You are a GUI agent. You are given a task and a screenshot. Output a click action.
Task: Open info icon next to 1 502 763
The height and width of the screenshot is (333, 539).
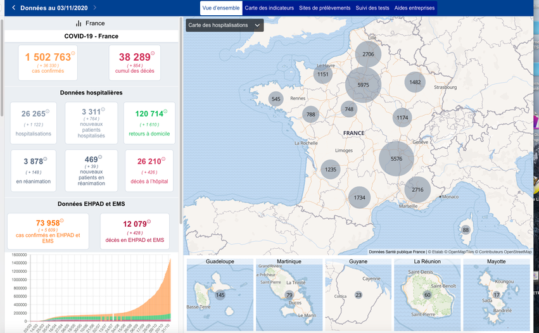(x=73, y=53)
